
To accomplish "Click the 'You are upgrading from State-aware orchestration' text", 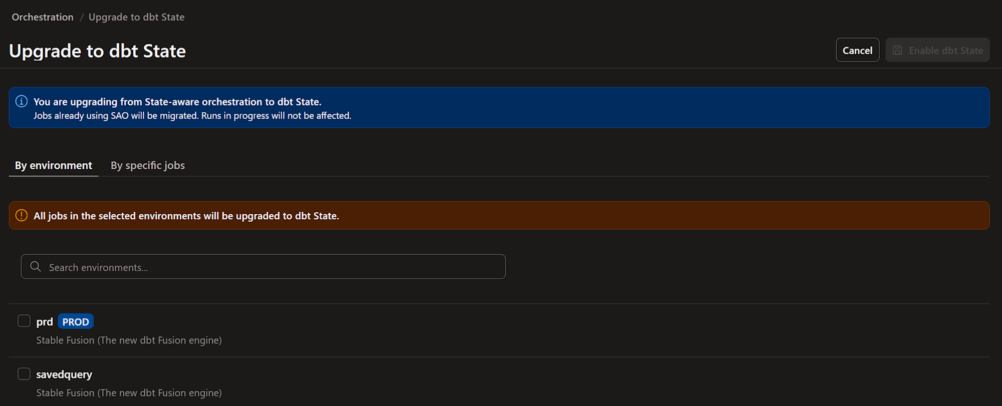I will pos(177,102).
